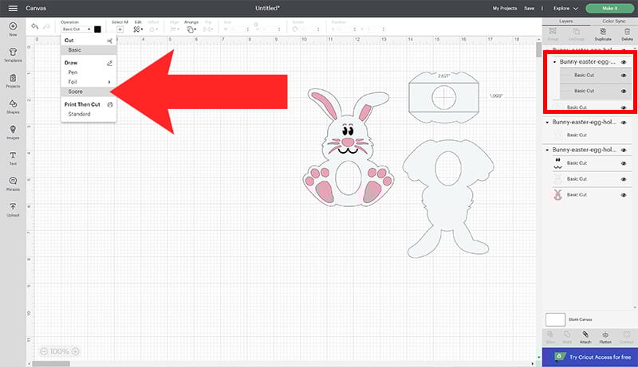Collapse group containing the face layer
The width and height of the screenshot is (638, 367).
coord(547,150)
